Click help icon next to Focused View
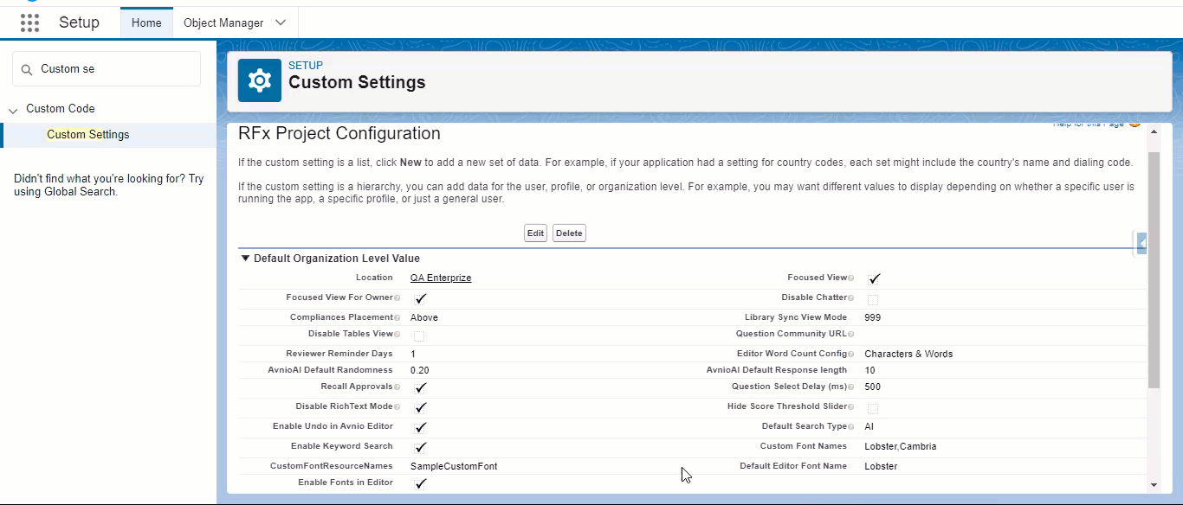The image size is (1183, 505). point(850,278)
